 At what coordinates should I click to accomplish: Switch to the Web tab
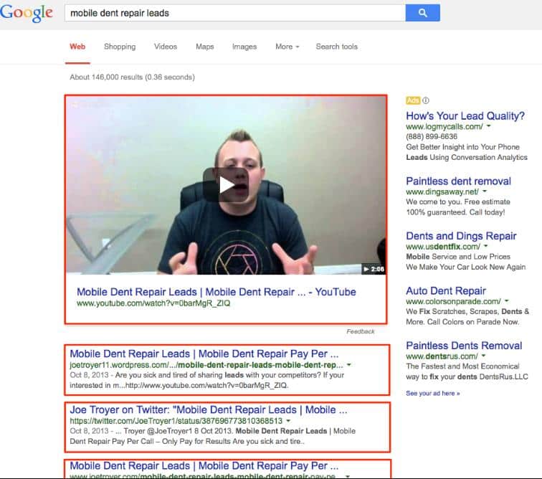77,47
